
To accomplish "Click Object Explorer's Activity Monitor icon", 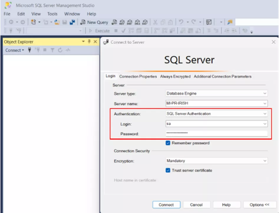I will [68, 50].
